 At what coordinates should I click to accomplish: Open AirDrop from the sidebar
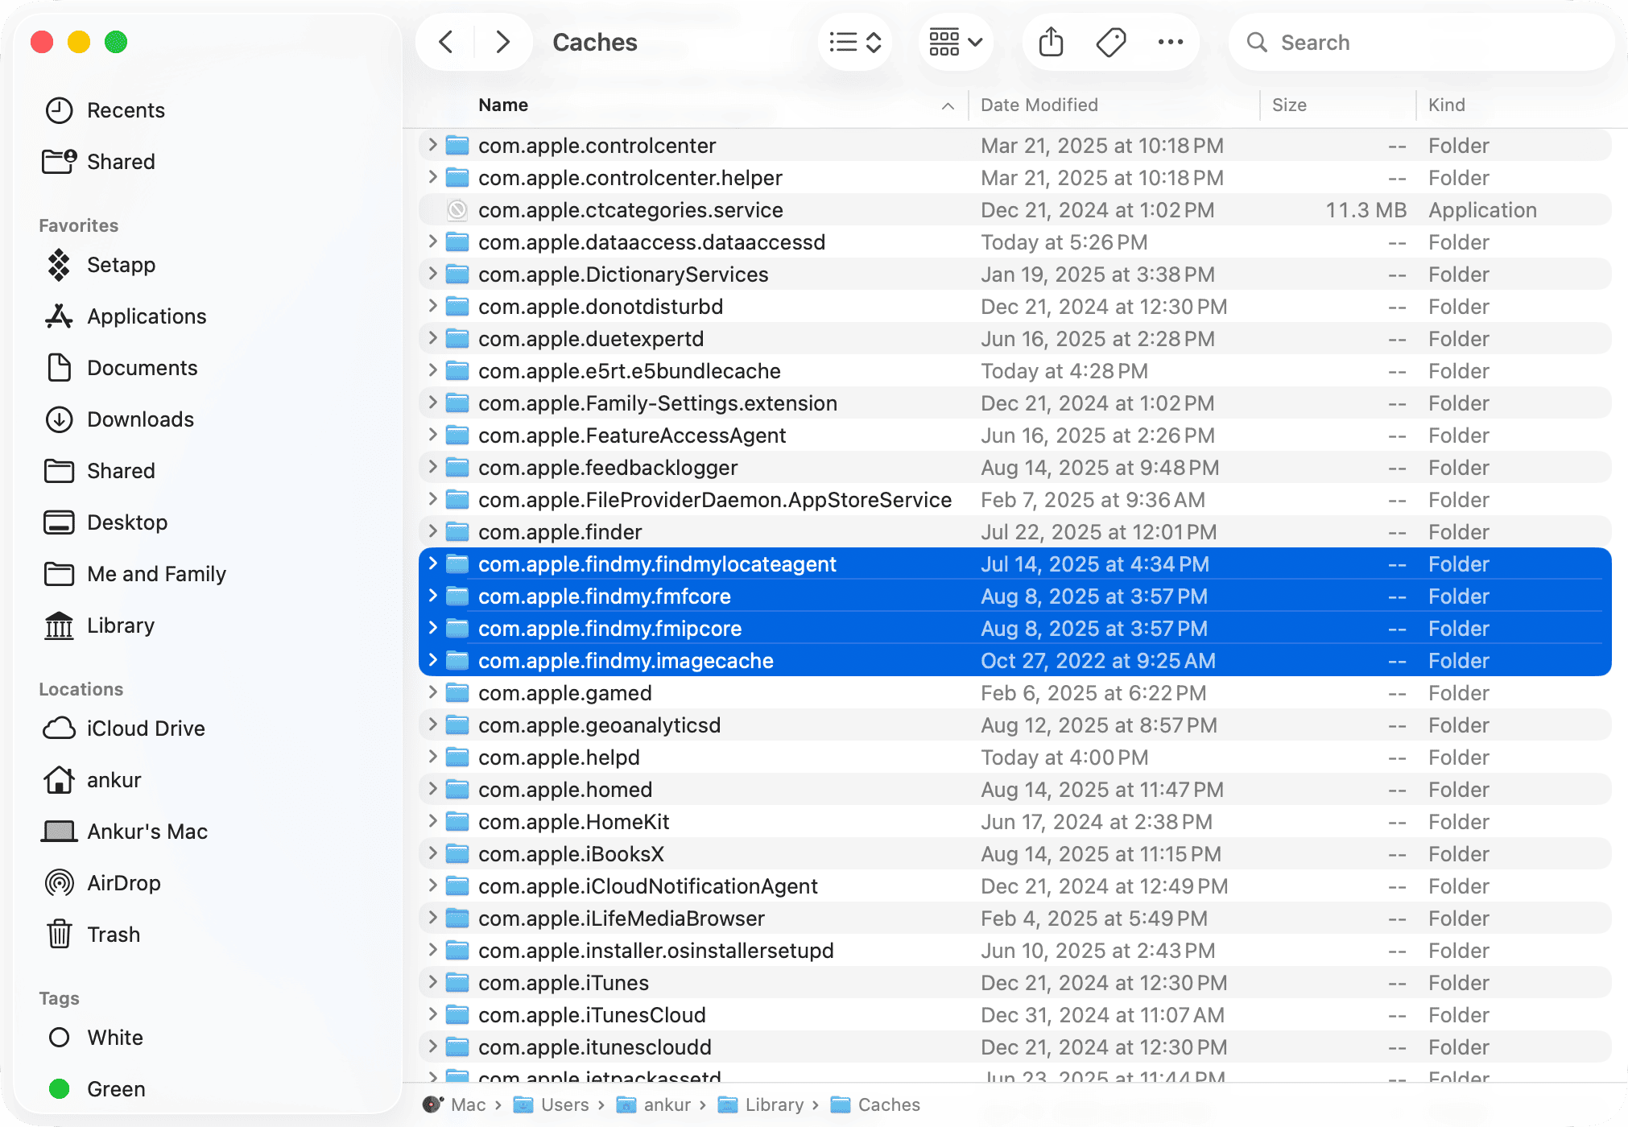pyautogui.click(x=123, y=882)
